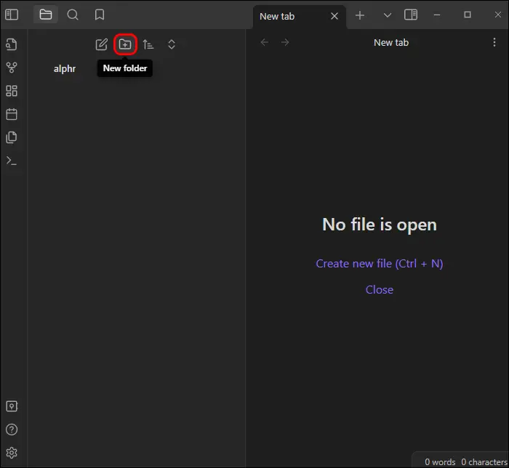The width and height of the screenshot is (509, 468).
Task: Toggle the left sidebar collapse icon
Action: (12, 15)
